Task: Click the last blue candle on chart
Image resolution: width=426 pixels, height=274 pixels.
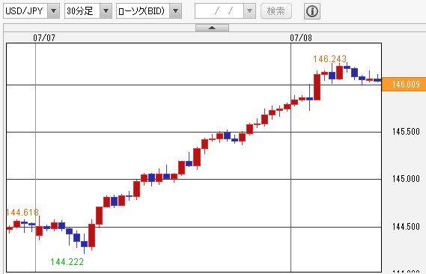Action: pos(377,80)
